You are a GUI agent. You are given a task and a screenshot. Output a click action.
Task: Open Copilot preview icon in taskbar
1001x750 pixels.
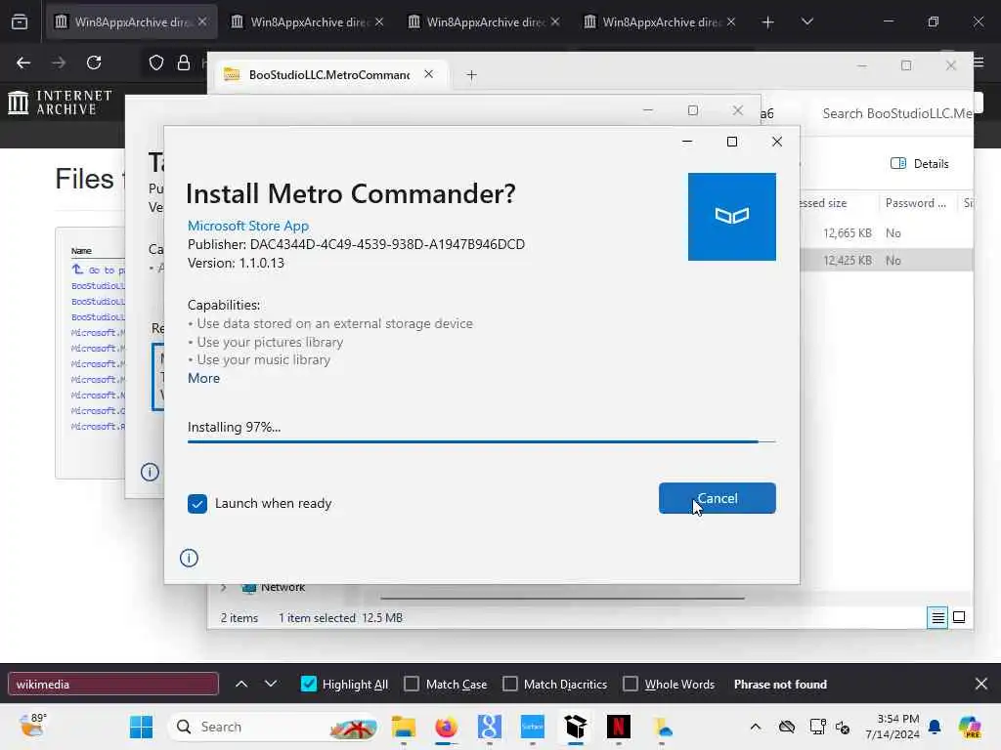pos(970,727)
